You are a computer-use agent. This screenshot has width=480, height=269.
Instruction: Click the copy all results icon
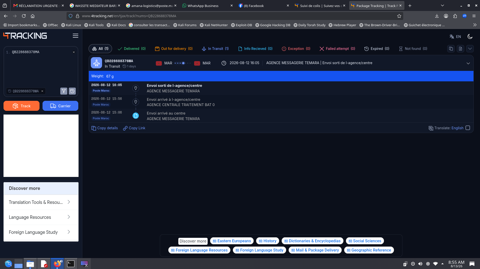451,49
